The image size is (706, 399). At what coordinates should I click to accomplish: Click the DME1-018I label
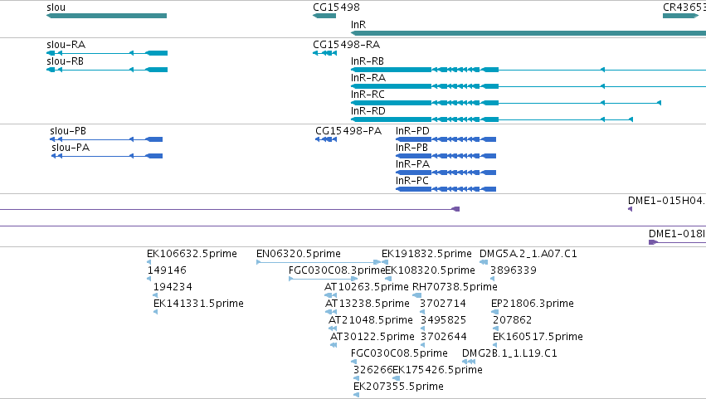tap(677, 234)
